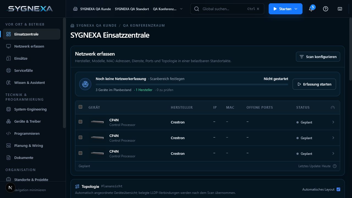
Task: Click the System-Engineering chip icon
Action: [x=9, y=109]
